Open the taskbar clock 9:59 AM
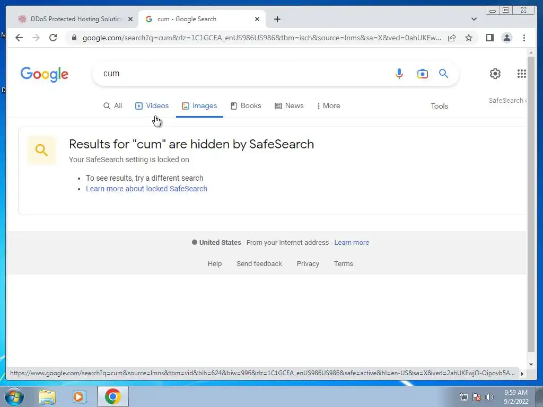 tap(516, 397)
